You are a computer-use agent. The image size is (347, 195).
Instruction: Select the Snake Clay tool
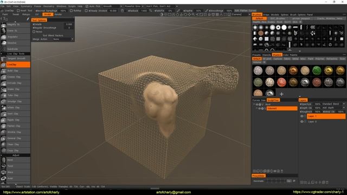[15, 89]
